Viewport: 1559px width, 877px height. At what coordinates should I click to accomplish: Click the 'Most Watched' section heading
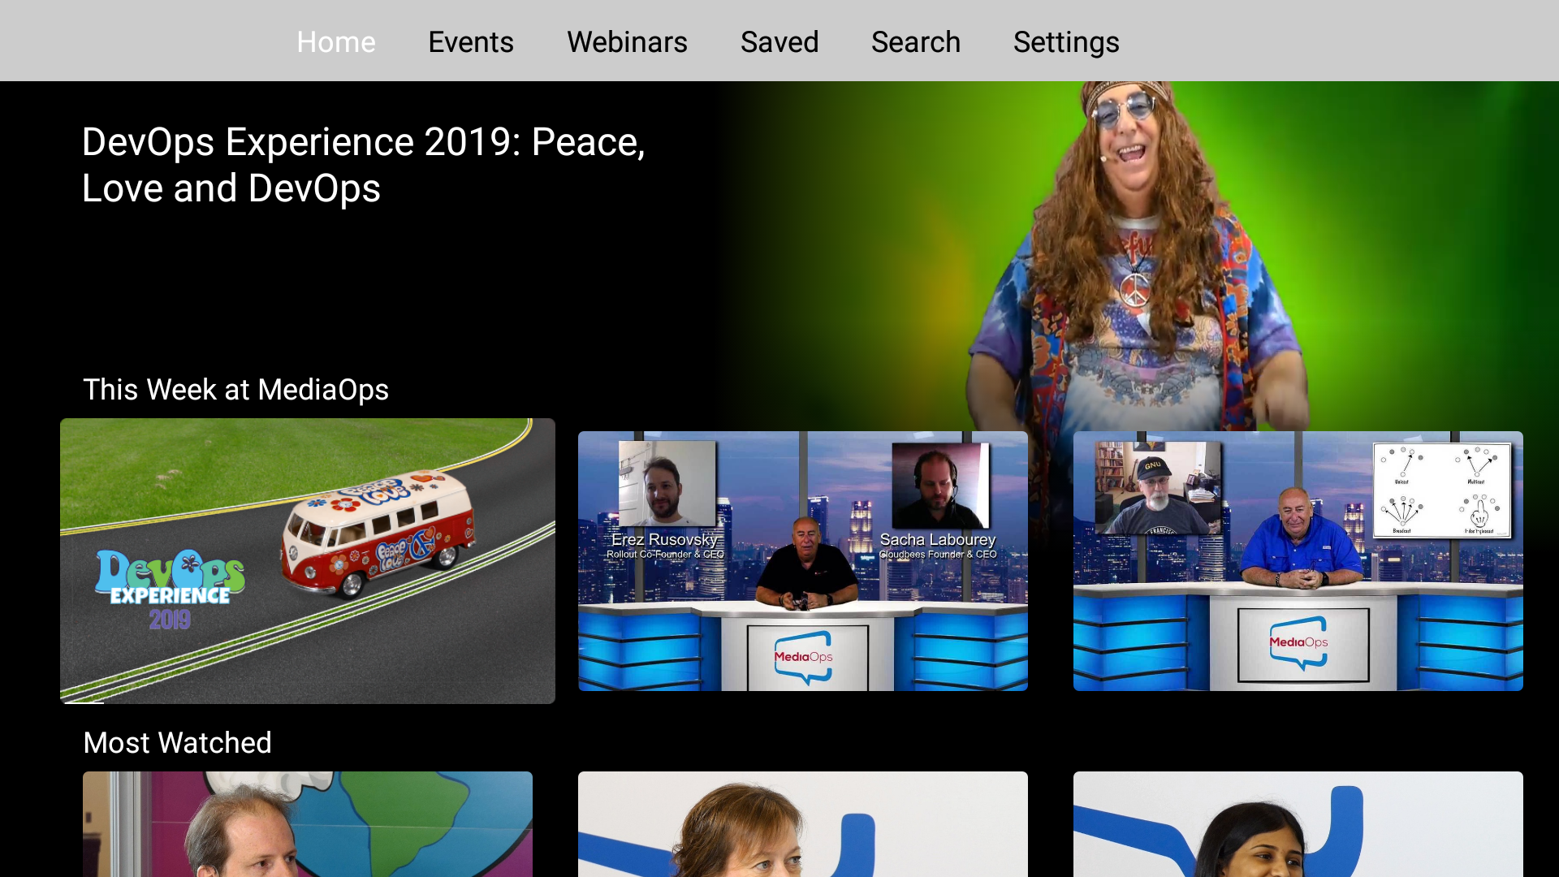pyautogui.click(x=178, y=743)
